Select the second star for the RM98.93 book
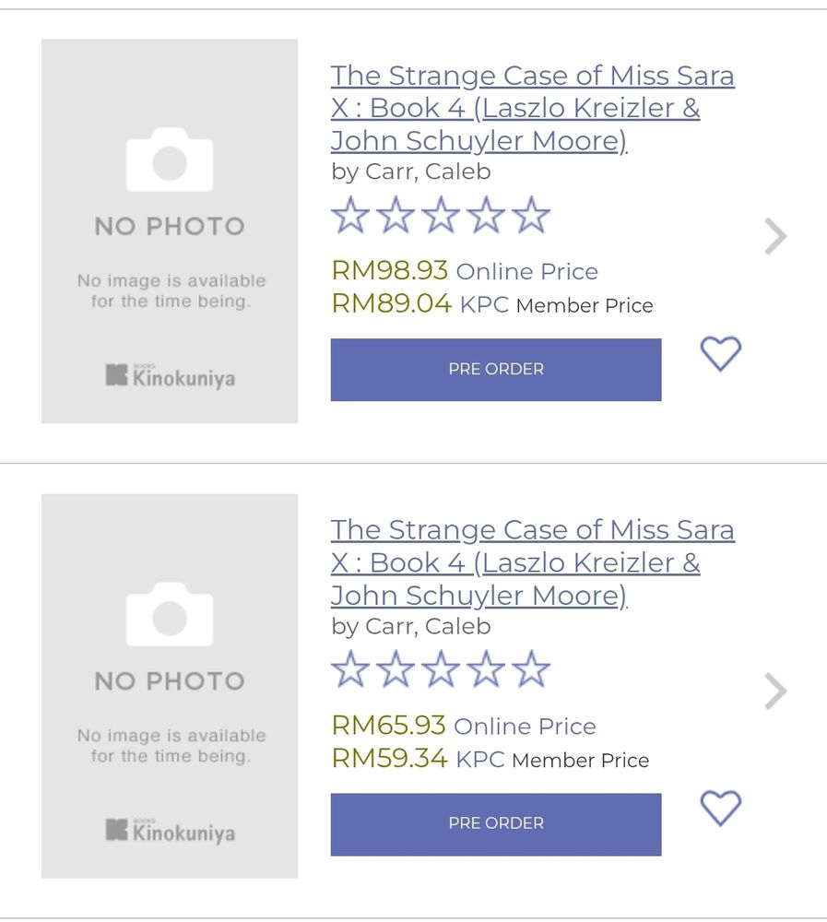Image resolution: width=827 pixels, height=922 pixels. click(x=396, y=216)
